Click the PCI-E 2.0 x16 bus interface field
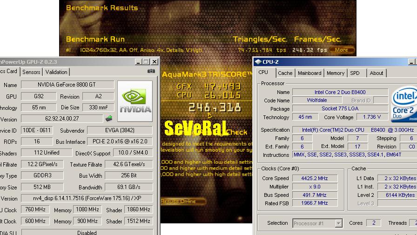This screenshot has width=417, height=235. point(120,141)
